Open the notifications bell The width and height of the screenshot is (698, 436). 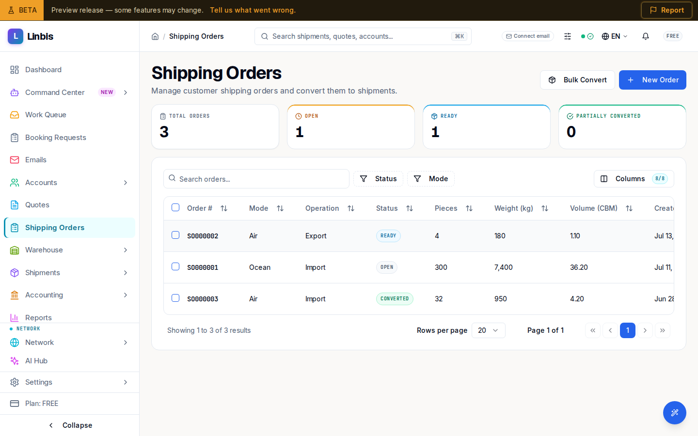[x=646, y=36]
